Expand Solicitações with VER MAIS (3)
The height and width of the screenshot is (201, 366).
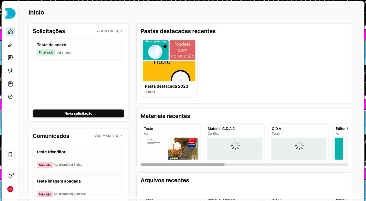tap(109, 31)
